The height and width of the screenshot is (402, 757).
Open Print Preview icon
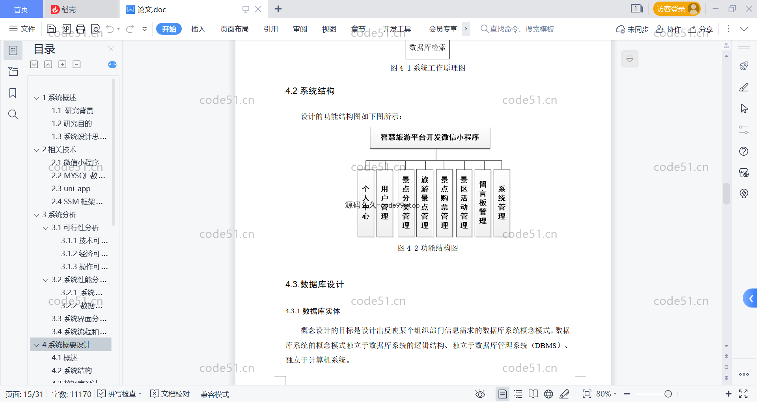[x=95, y=29]
